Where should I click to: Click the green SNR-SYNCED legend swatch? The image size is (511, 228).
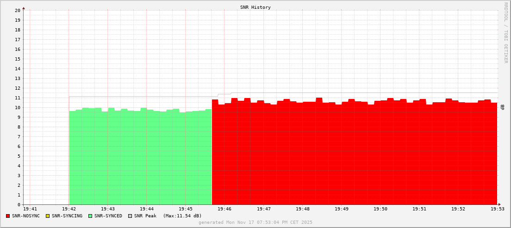[x=90, y=216]
